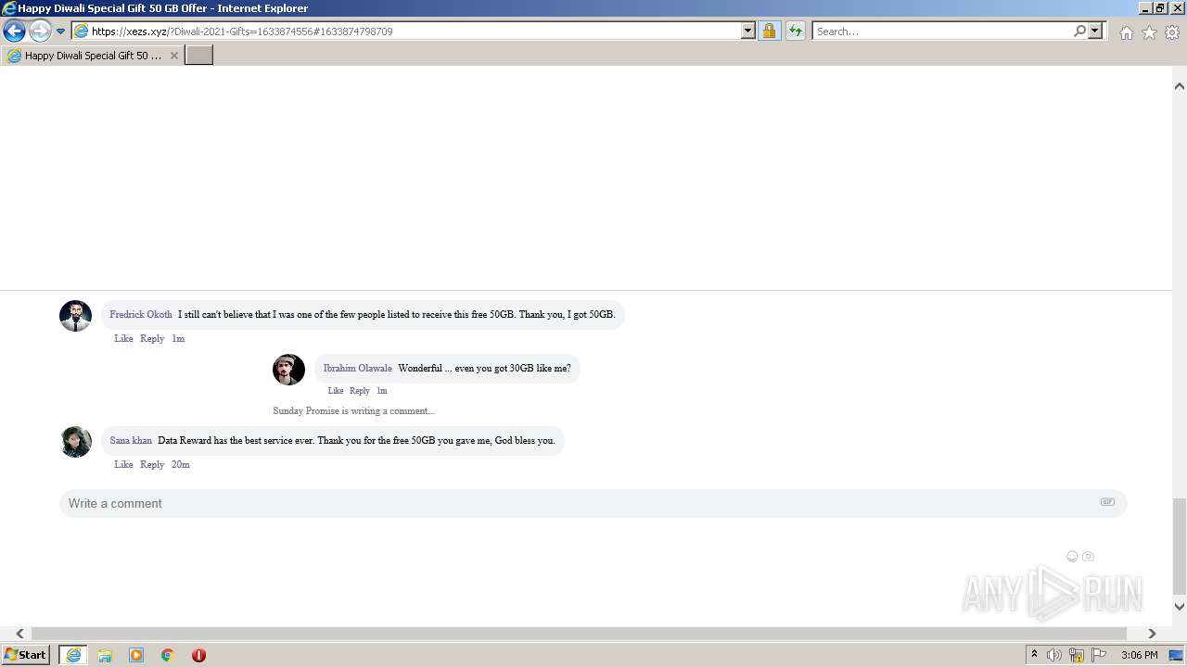Open search provider dropdown arrow
This screenshot has width=1187, height=667.
pos(1095,31)
